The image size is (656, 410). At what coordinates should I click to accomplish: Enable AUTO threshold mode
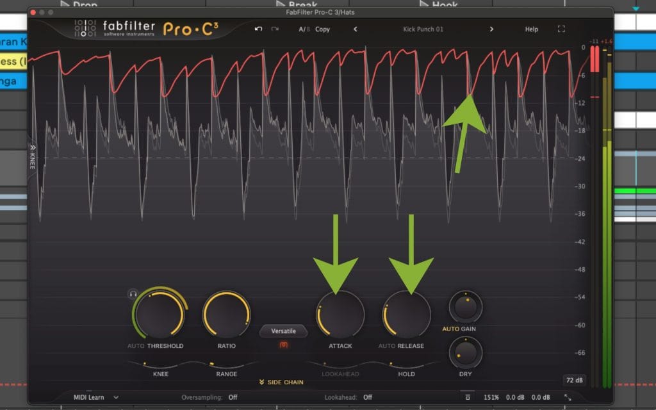pos(136,346)
